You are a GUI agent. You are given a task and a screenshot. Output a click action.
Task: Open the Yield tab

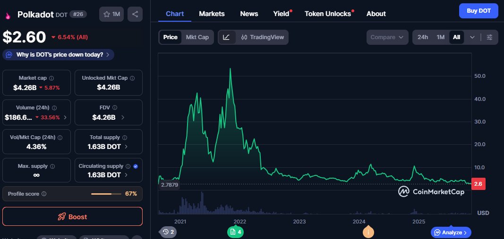coord(281,14)
